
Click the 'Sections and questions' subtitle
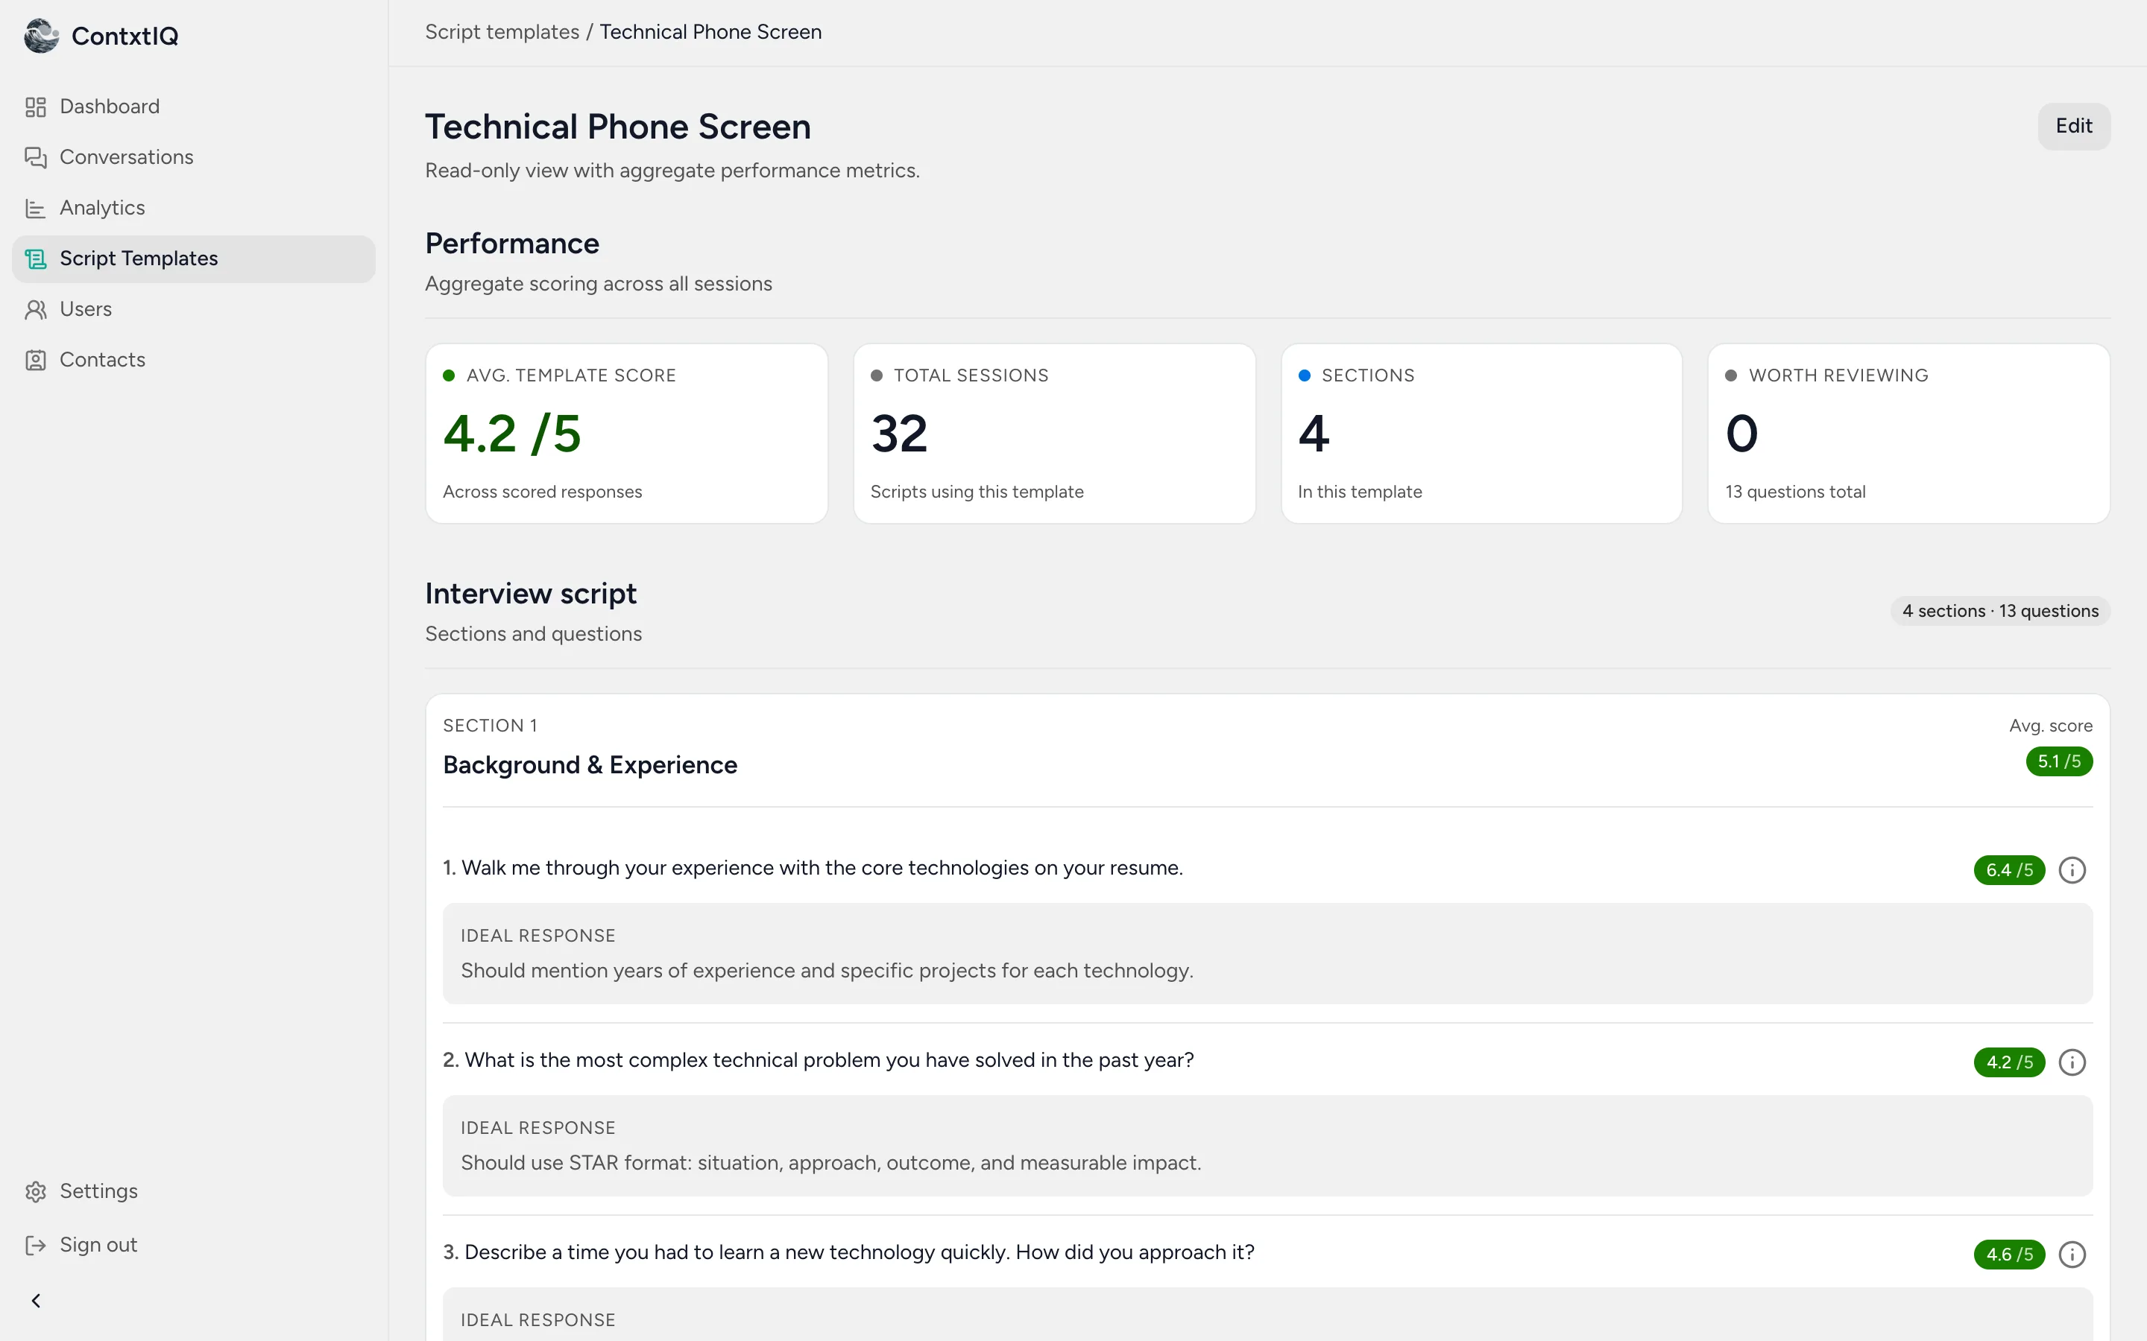pos(533,634)
